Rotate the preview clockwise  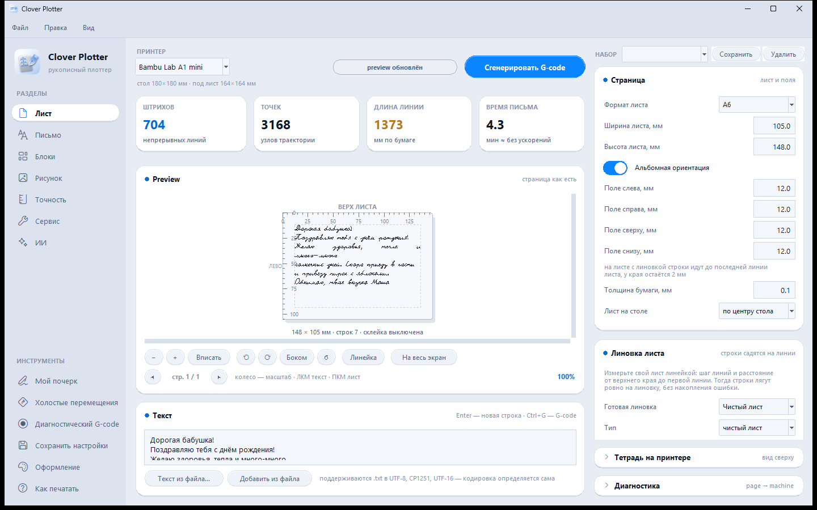(267, 358)
